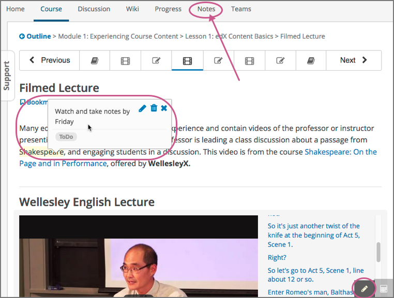Go to the Next unit

point(354,60)
